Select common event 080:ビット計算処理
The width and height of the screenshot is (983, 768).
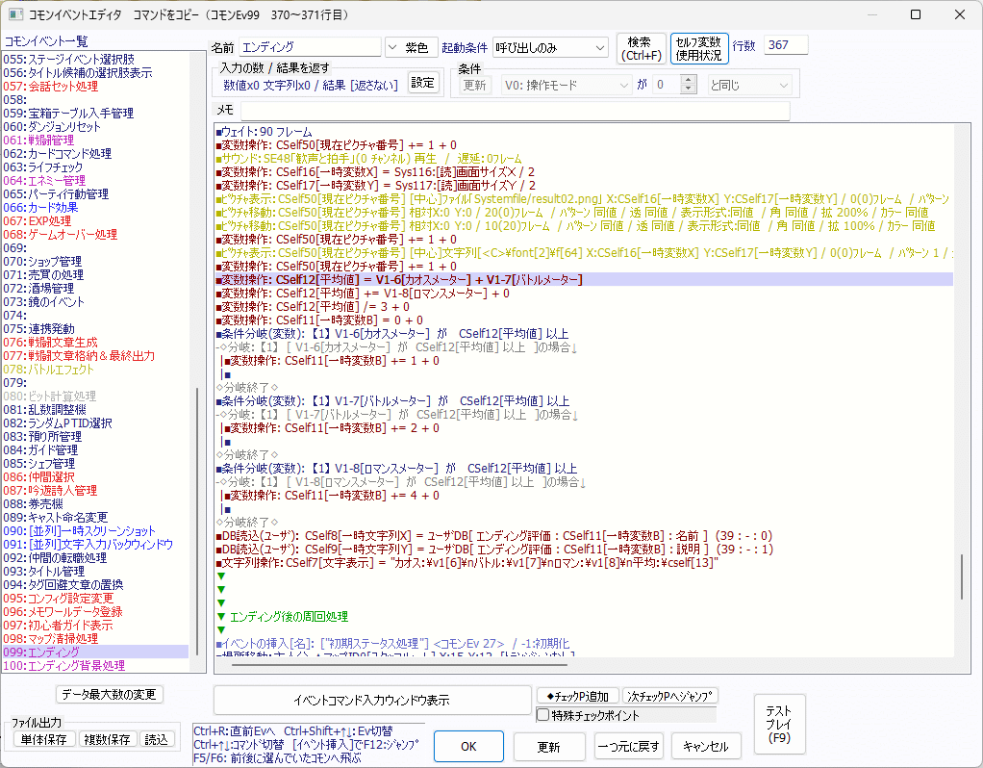pos(95,397)
